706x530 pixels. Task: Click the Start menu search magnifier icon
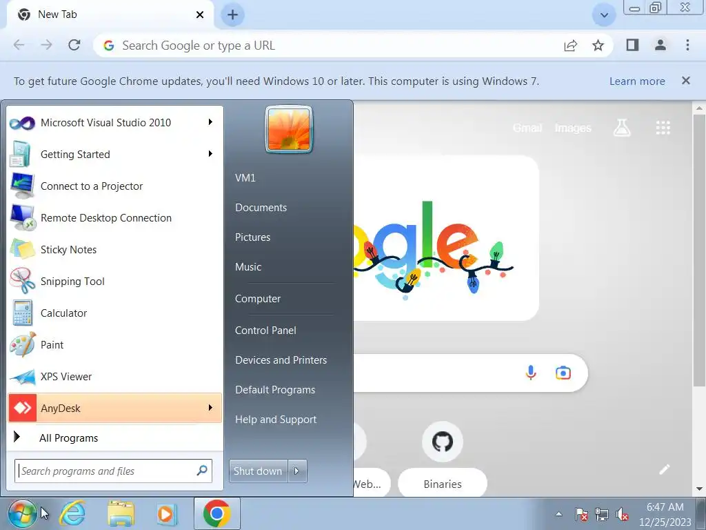[x=202, y=471]
